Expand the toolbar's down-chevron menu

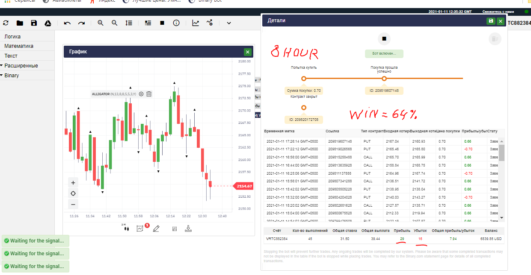pos(228,23)
